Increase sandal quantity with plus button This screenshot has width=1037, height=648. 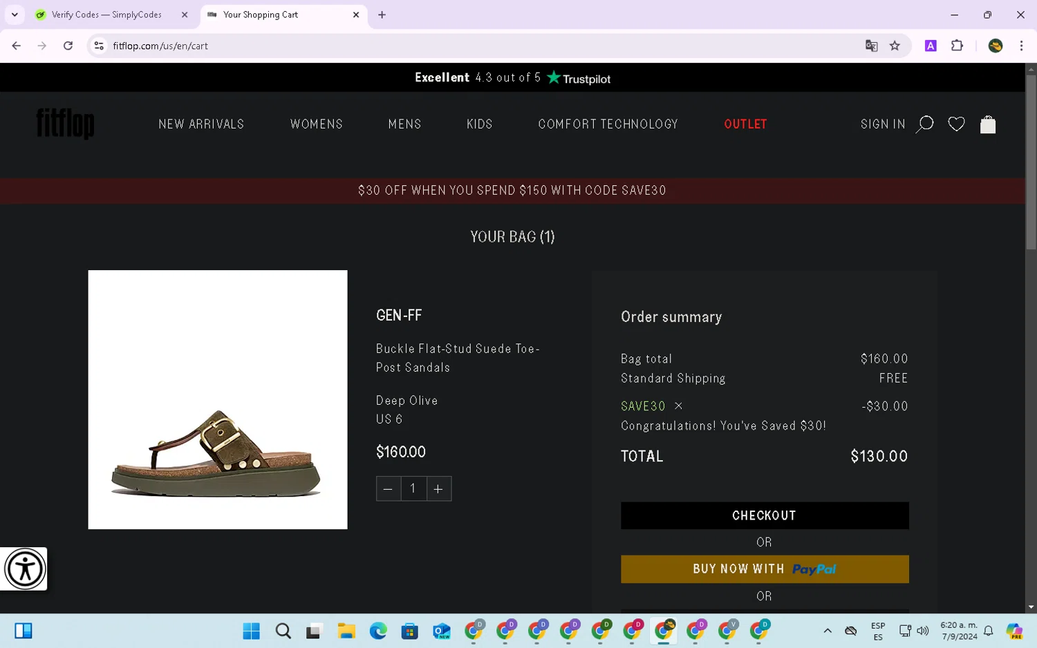point(438,489)
